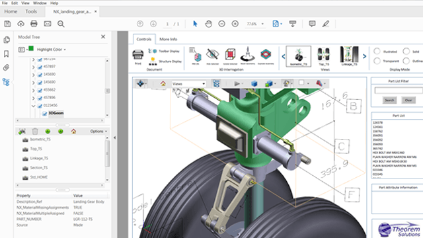
Task: Go to next page arrow
Action: pyautogui.click(x=153, y=24)
